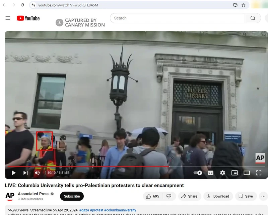Open the Share dialog
The width and height of the screenshot is (268, 215).
[x=189, y=196]
